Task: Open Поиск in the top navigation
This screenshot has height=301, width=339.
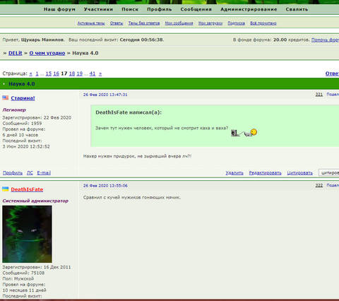Action: tap(130, 9)
